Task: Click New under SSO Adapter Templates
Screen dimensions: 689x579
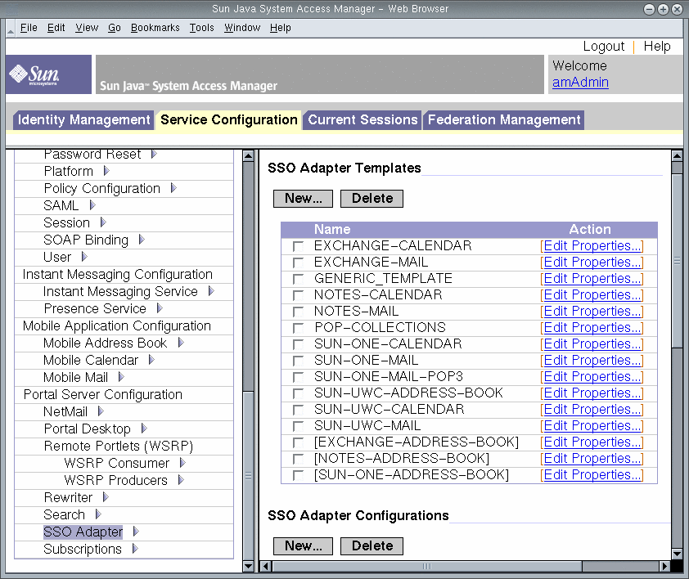Action: coord(304,199)
